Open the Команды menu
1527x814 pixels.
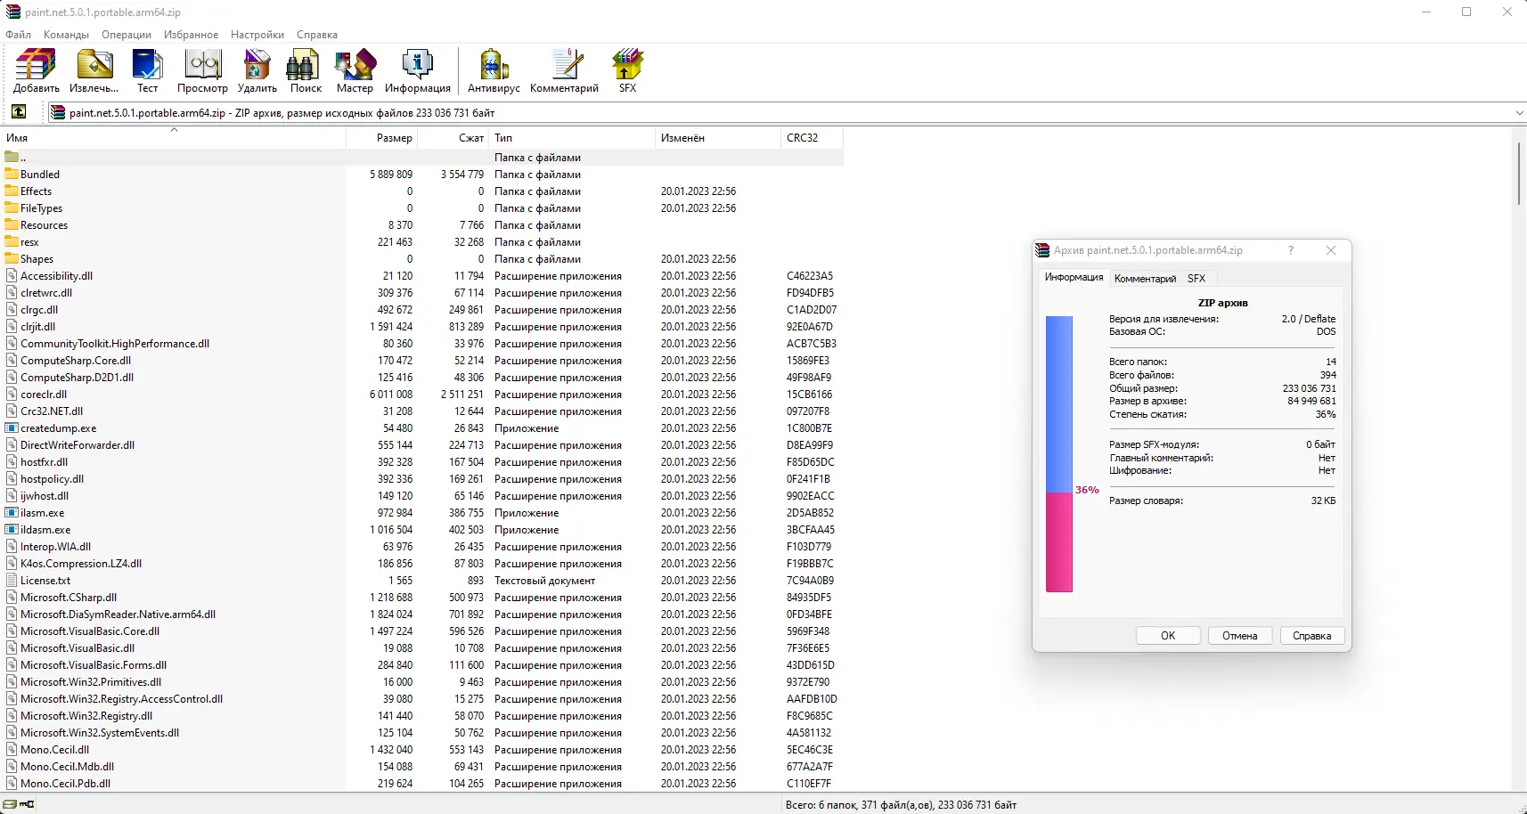66,35
